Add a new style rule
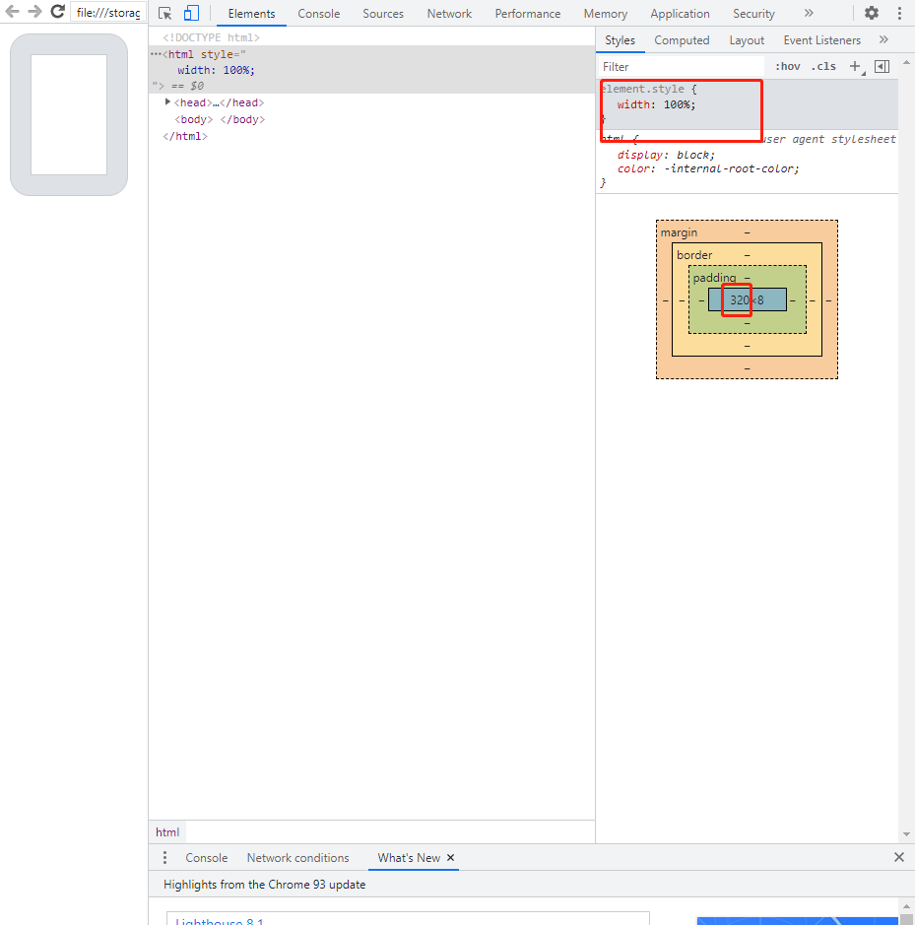 855,66
